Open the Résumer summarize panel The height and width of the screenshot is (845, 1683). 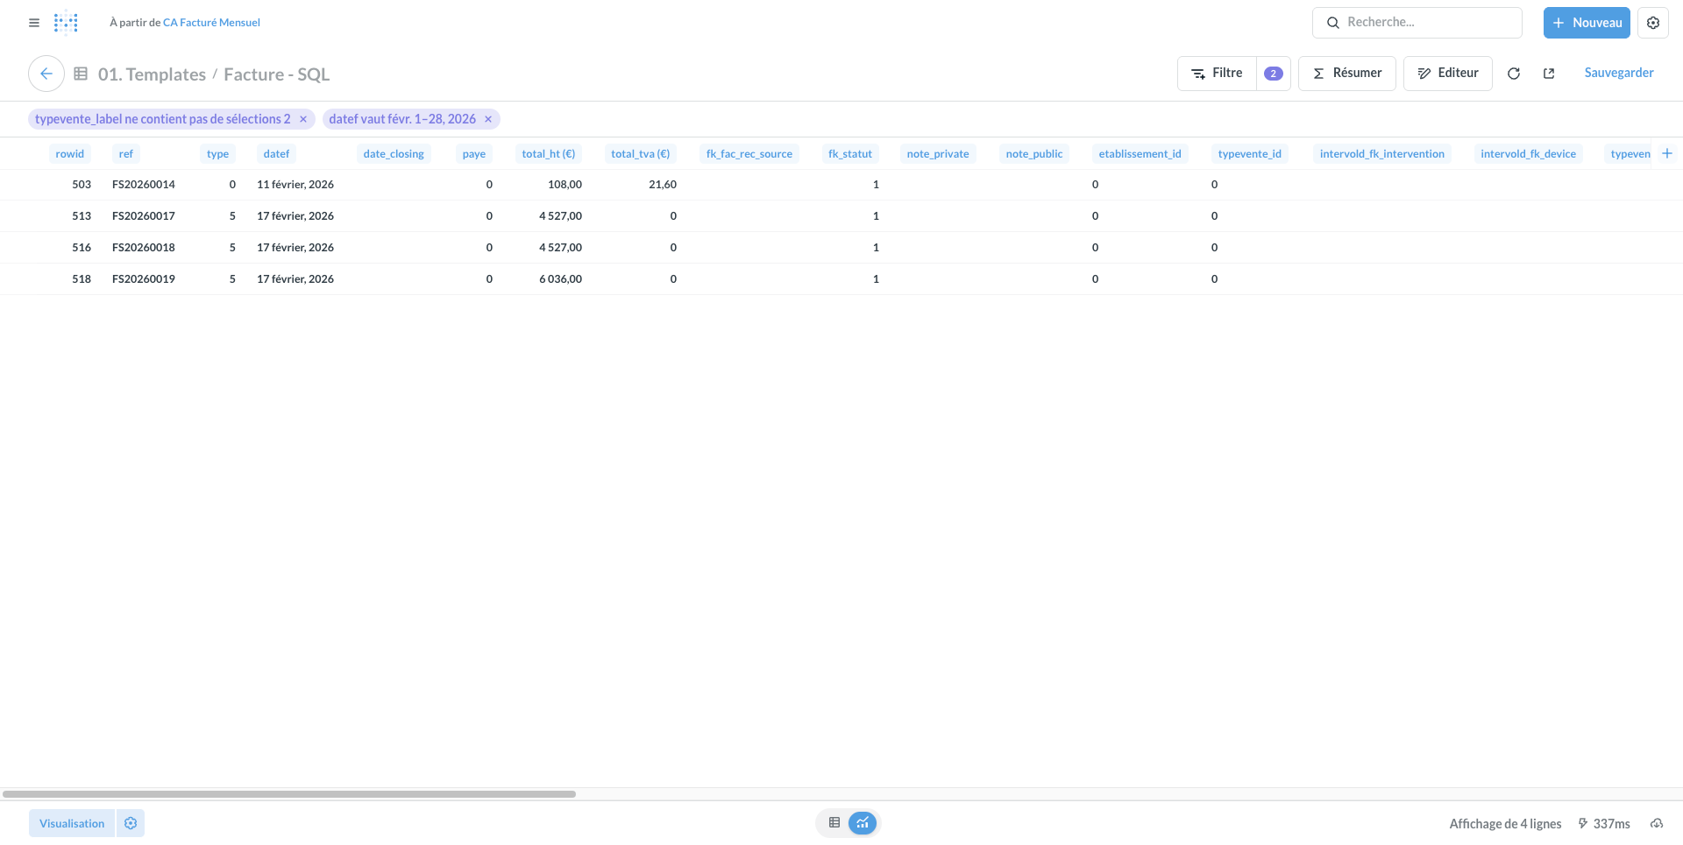tap(1346, 74)
